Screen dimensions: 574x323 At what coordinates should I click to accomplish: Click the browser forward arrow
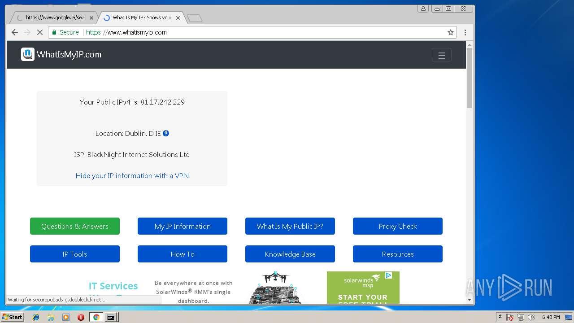tap(27, 32)
